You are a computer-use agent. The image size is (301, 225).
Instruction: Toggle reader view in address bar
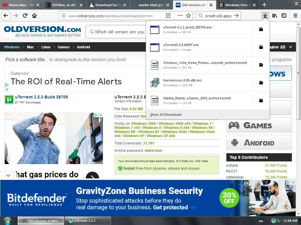coord(168,16)
